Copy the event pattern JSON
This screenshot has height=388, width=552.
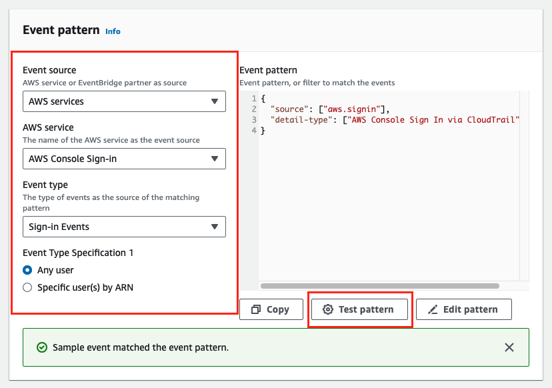(271, 309)
